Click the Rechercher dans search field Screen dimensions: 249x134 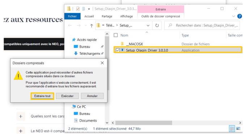(202, 25)
